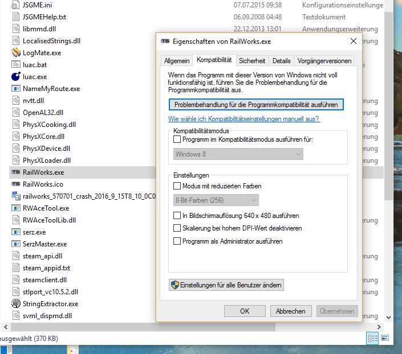
Task: Open the Windows 8 compatibility dropdown
Action: (x=238, y=154)
